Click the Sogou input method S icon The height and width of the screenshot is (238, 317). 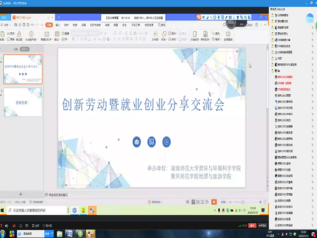click(199, 17)
